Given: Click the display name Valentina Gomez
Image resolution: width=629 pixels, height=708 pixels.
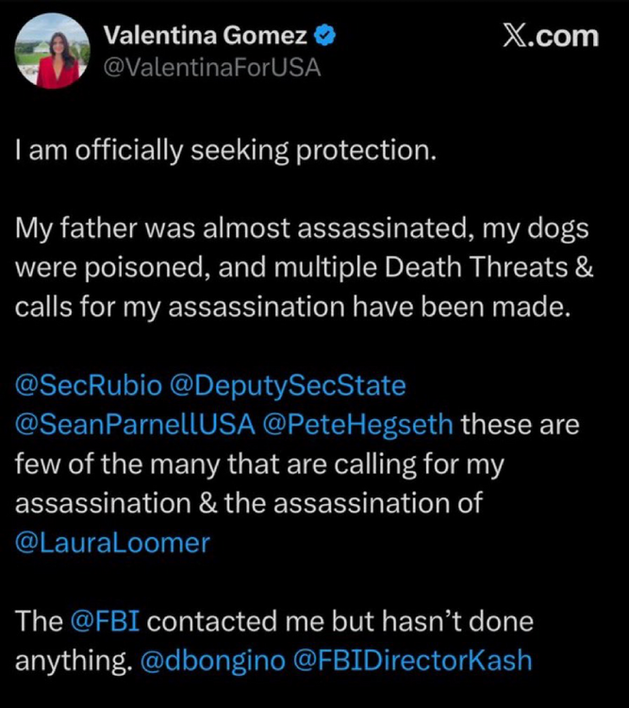Looking at the screenshot, I should [x=206, y=37].
